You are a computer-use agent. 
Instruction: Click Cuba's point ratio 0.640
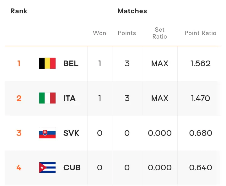point(201,167)
